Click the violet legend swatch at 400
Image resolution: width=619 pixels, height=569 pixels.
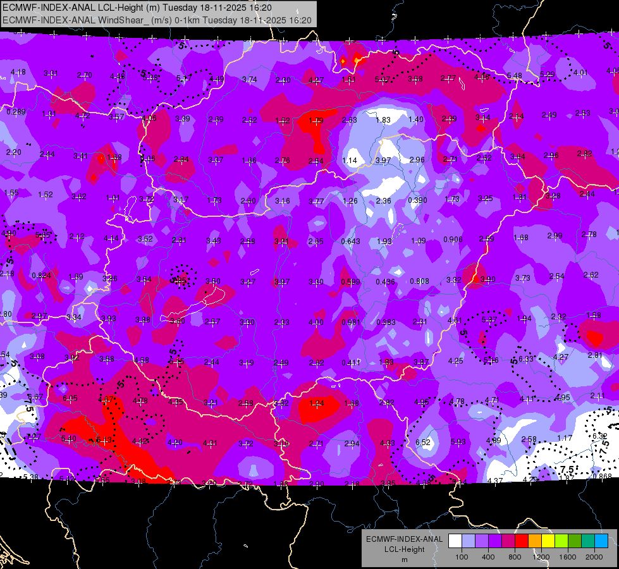pyautogui.click(x=495, y=541)
